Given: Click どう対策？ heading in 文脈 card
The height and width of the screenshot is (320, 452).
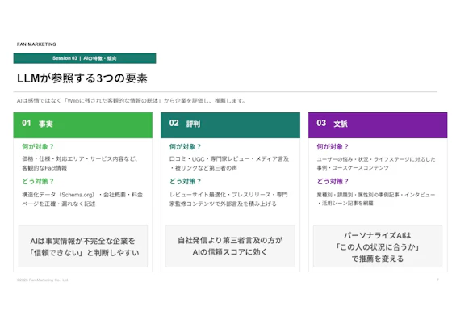Looking at the screenshot, I should 333,182.
